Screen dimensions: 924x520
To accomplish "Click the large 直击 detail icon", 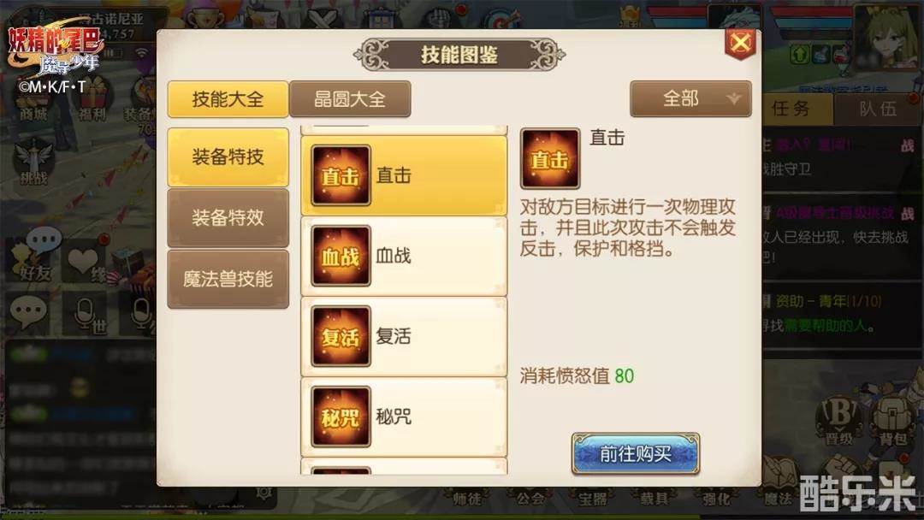I will (x=550, y=158).
